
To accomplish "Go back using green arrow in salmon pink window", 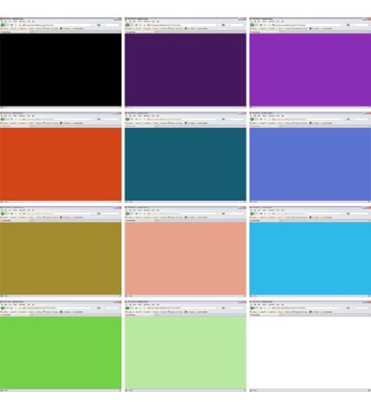I will pos(127,213).
